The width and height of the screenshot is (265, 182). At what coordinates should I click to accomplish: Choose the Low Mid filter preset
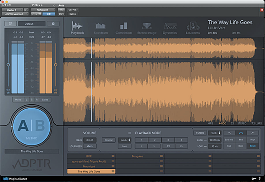click(229, 140)
